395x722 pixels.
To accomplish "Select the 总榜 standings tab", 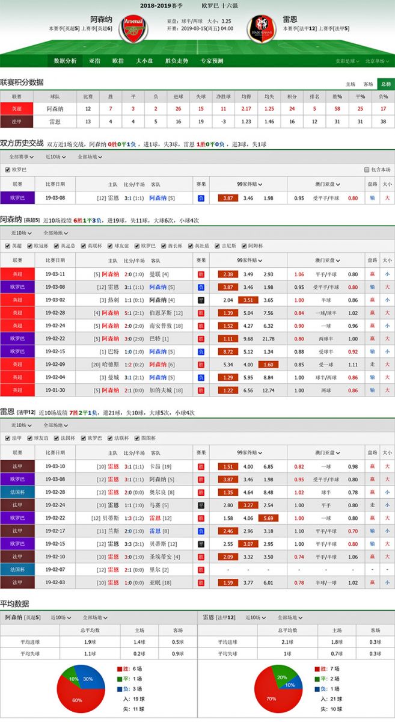I will pos(385,84).
